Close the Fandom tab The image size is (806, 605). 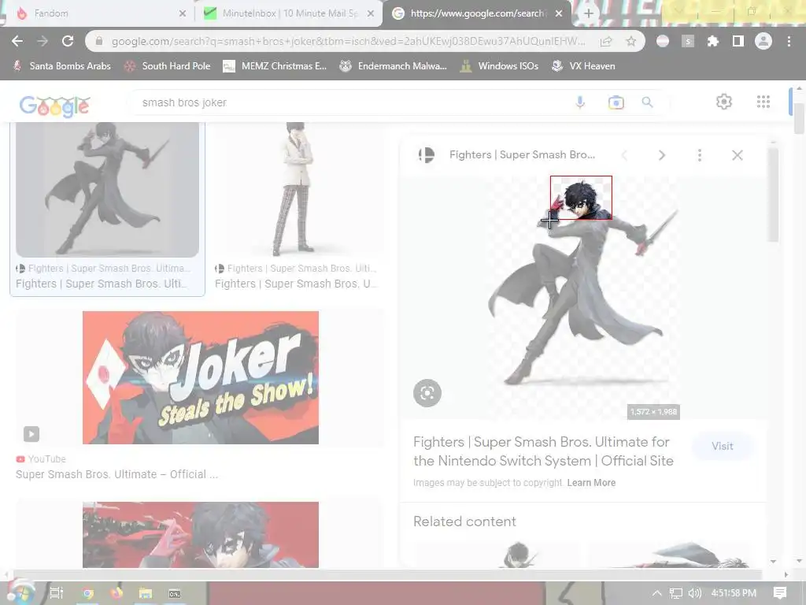183,13
